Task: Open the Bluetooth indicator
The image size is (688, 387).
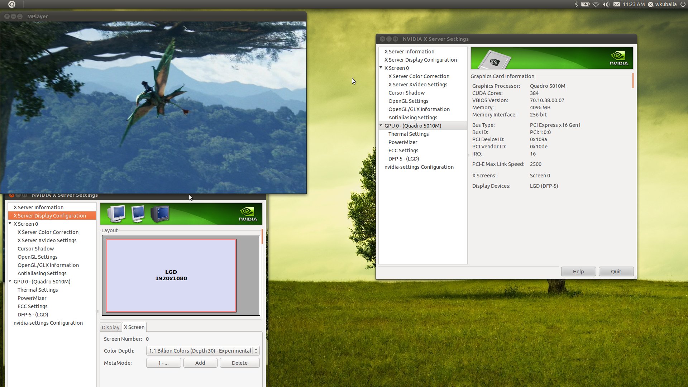Action: [576, 4]
